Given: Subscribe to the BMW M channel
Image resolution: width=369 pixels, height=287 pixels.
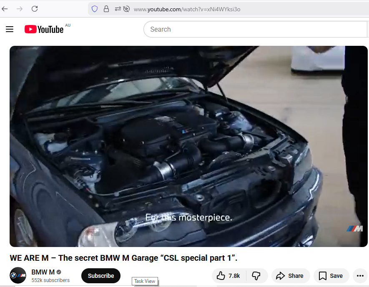Looking at the screenshot, I should pyautogui.click(x=101, y=276).
